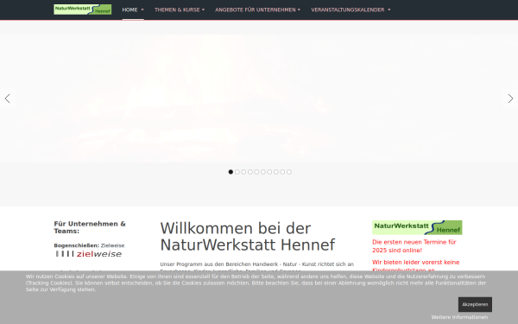Select the fourth slideshow indicator dot
Image resolution: width=518 pixels, height=324 pixels.
click(x=250, y=172)
